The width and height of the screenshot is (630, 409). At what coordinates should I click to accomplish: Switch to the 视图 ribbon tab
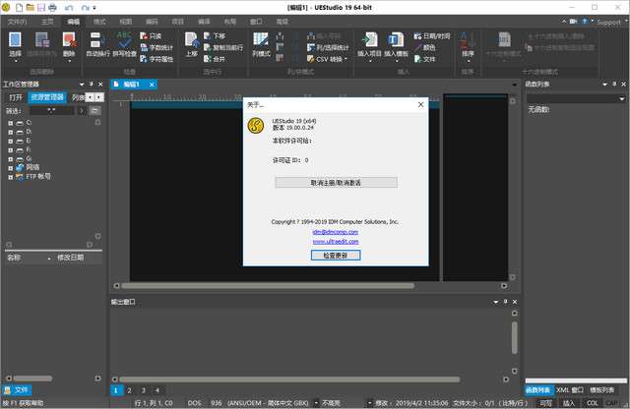126,22
